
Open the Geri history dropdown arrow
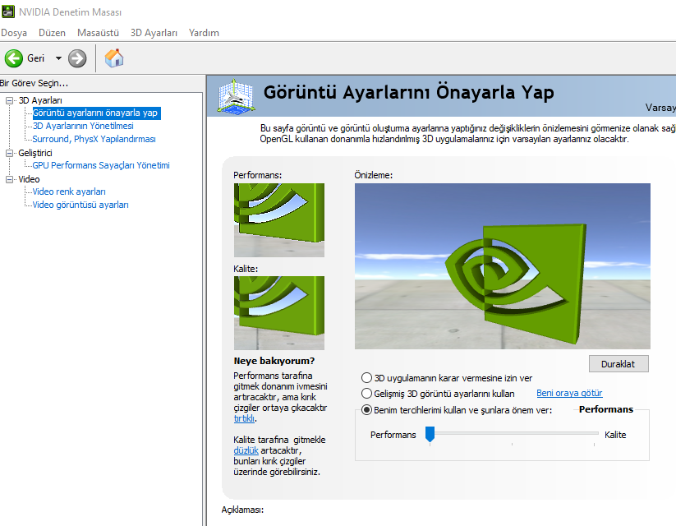point(58,58)
